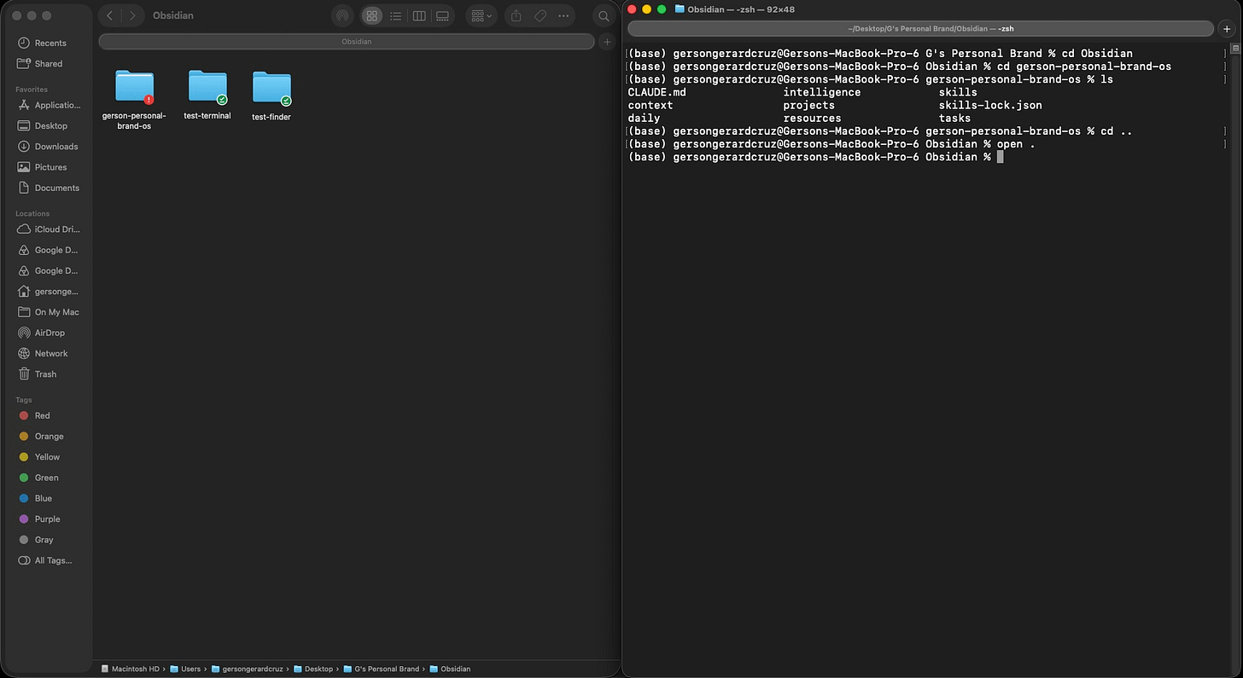Click G's Personal Brand in path bar
This screenshot has width=1243, height=678.
(381, 669)
